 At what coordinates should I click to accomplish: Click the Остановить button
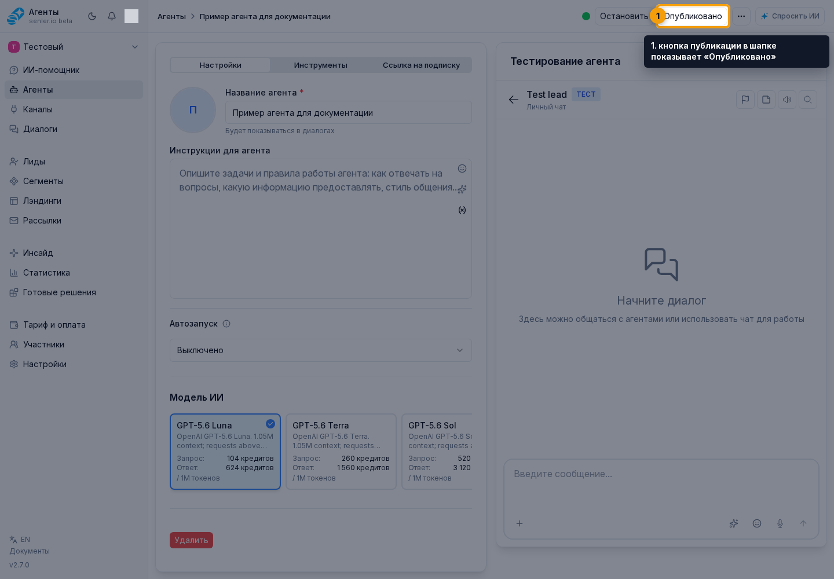click(624, 16)
